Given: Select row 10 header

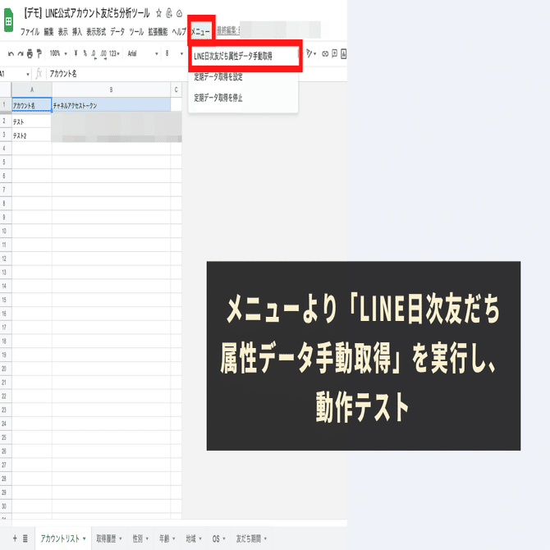Looking at the screenshot, I should [x=4, y=231].
